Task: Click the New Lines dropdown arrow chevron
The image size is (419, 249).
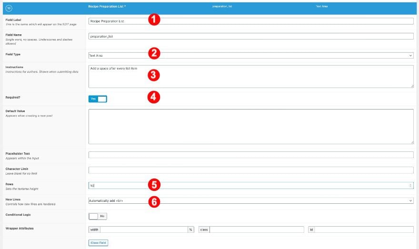Action: click(x=410, y=200)
